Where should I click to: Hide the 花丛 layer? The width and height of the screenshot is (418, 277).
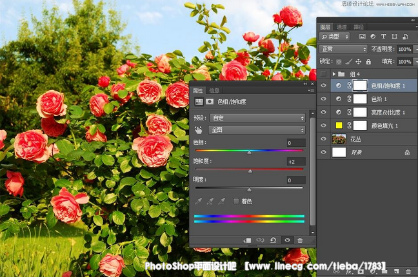tap(323, 138)
